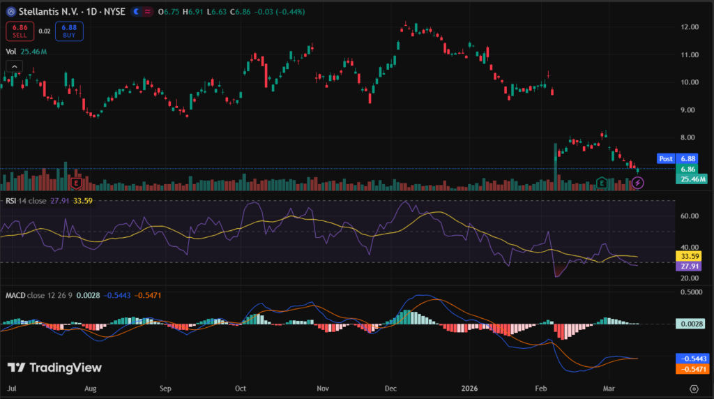
Task: Click the earnings marker in late July
Action: 75,183
